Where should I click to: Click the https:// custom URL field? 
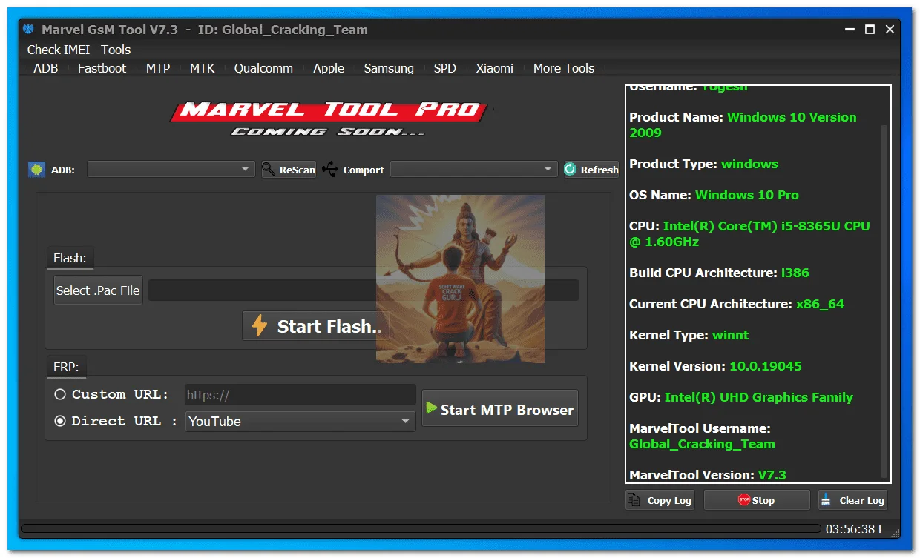(x=300, y=395)
